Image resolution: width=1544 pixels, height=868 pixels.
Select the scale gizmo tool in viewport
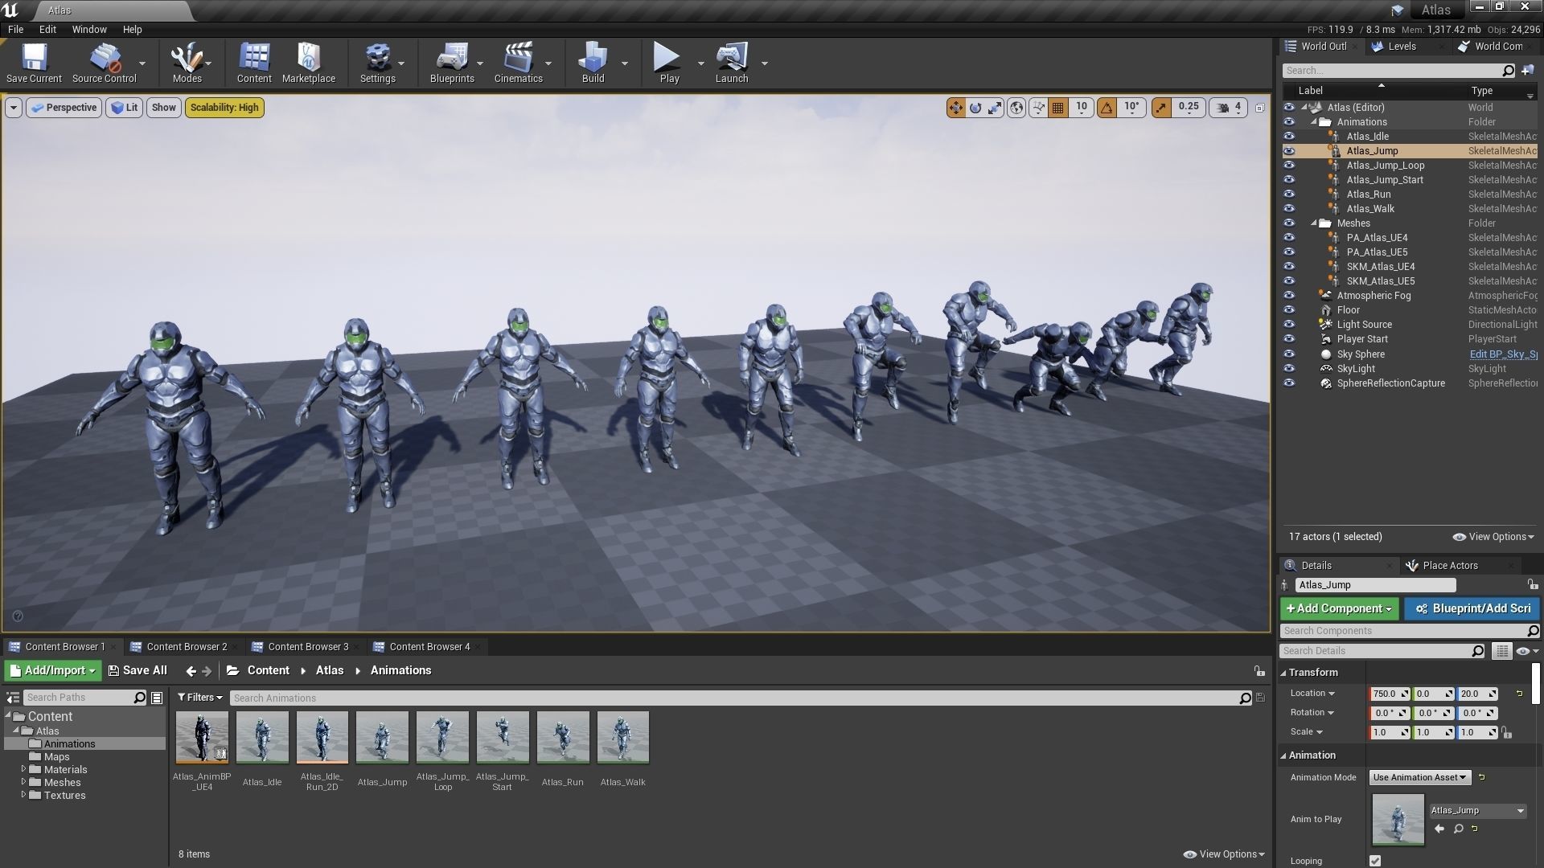click(x=995, y=108)
